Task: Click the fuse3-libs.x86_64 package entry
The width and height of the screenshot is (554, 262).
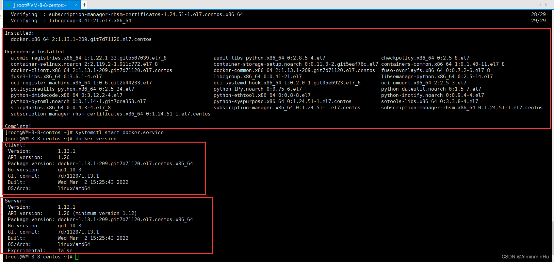Action: 56,77
